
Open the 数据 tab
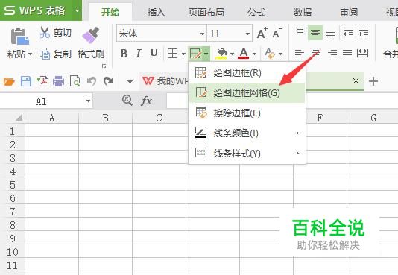[303, 12]
